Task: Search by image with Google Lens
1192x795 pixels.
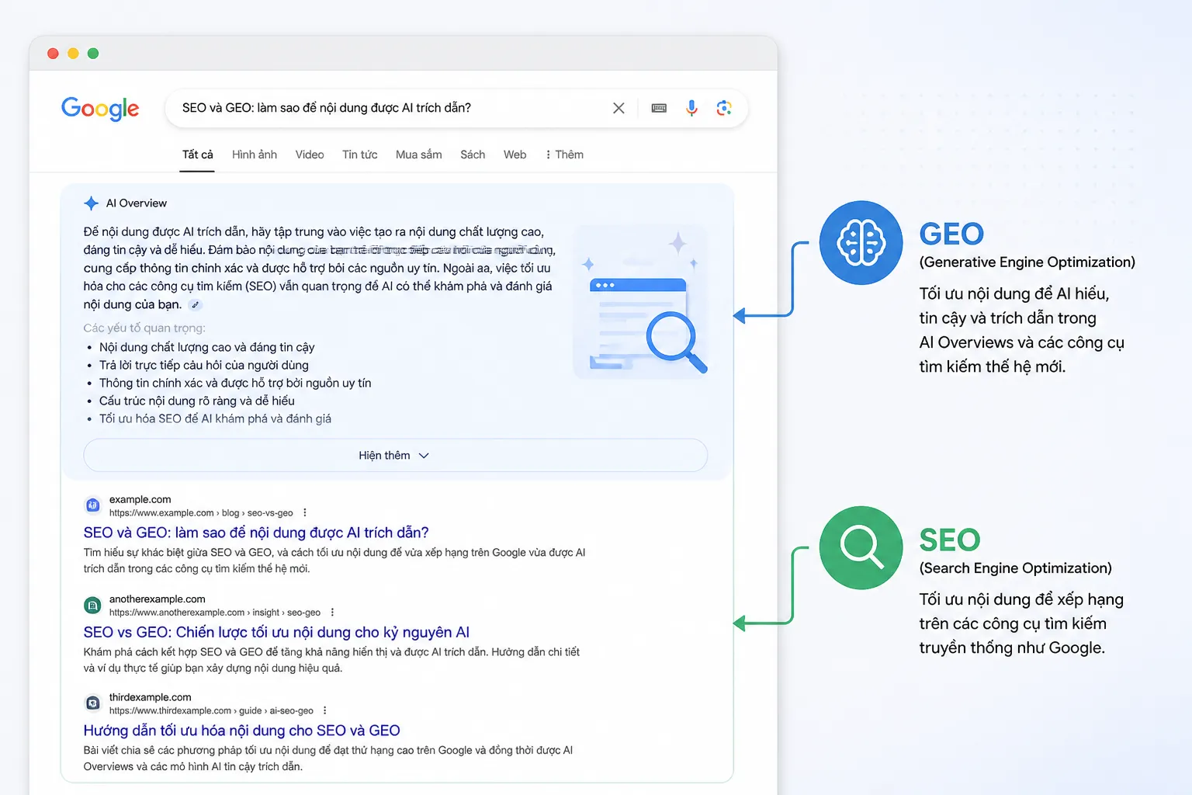Action: (x=724, y=108)
